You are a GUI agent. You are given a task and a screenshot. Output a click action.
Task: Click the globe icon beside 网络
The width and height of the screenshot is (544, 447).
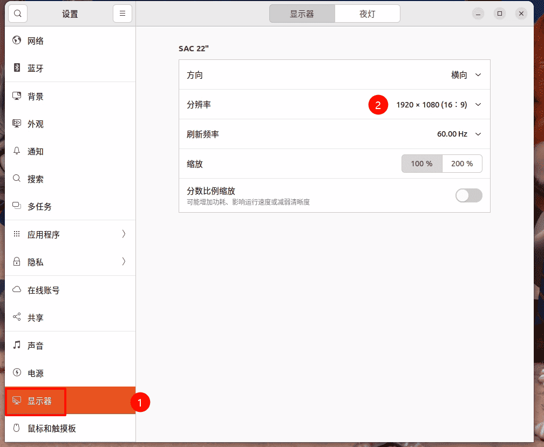(x=17, y=40)
